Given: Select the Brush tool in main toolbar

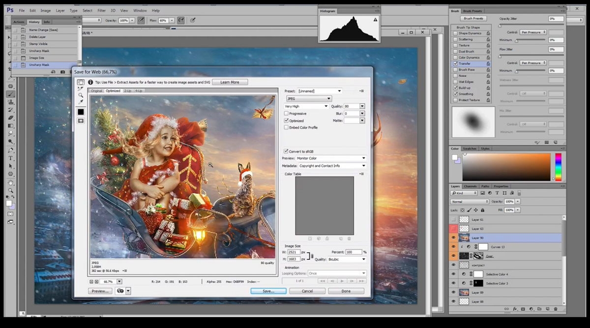Looking at the screenshot, I should pos(10,94).
